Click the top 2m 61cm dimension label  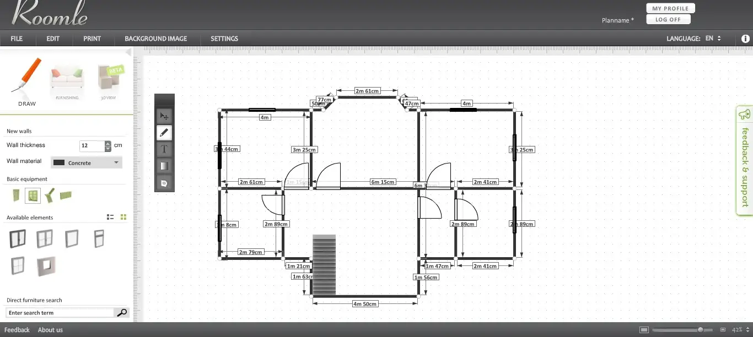(367, 91)
